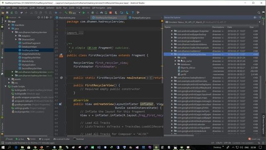The width and height of the screenshot is (266, 150).
Task: Open the Event Log tool window
Action: coord(254,139)
